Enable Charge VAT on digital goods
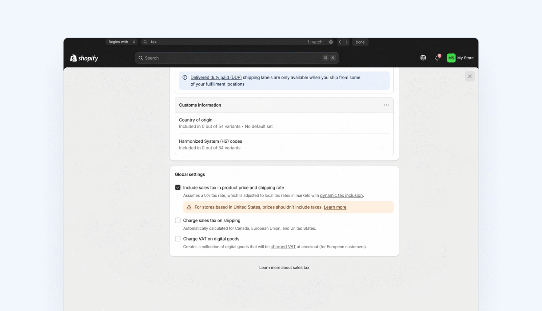The height and width of the screenshot is (311, 542). click(x=178, y=238)
